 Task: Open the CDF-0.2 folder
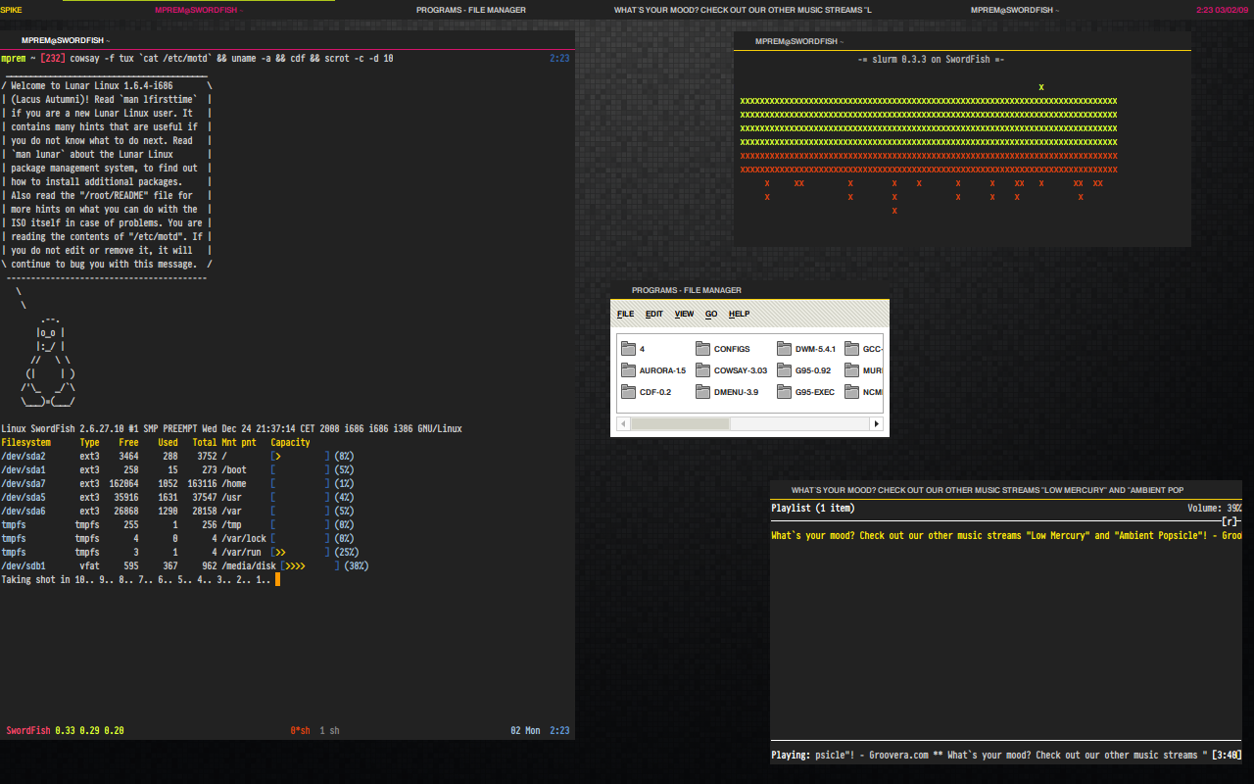[647, 392]
